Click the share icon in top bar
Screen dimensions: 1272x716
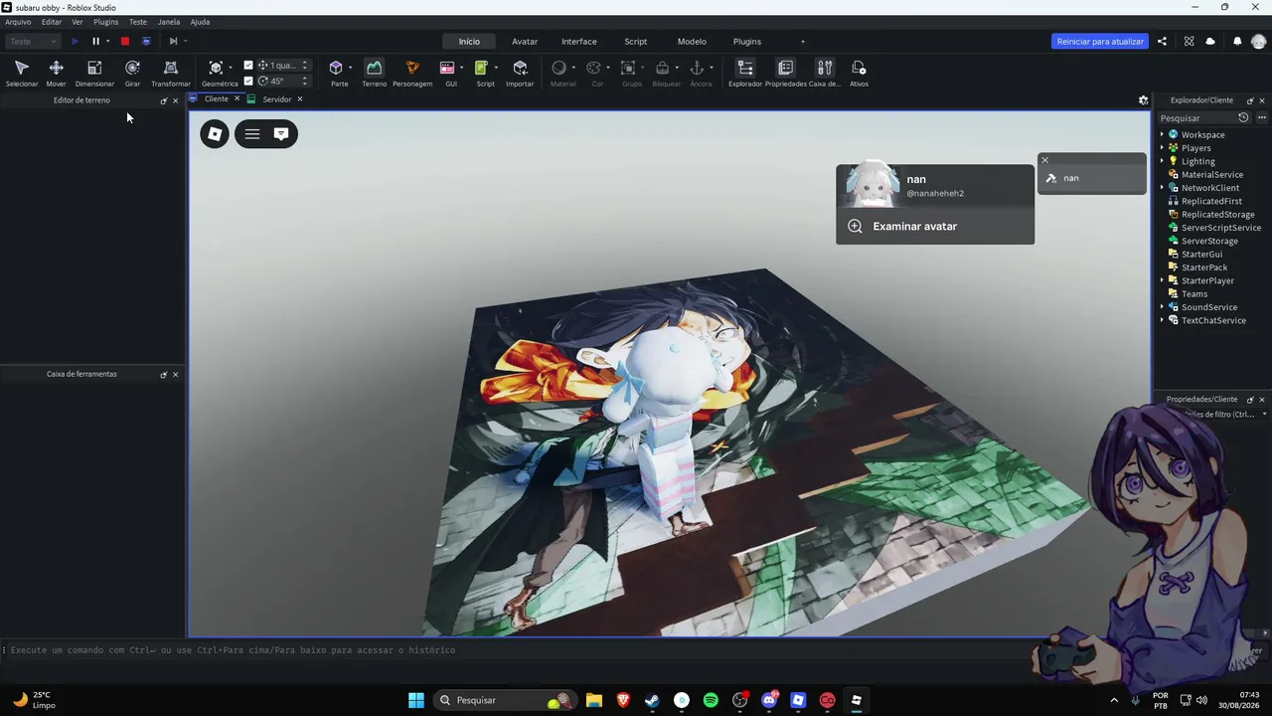[1162, 41]
